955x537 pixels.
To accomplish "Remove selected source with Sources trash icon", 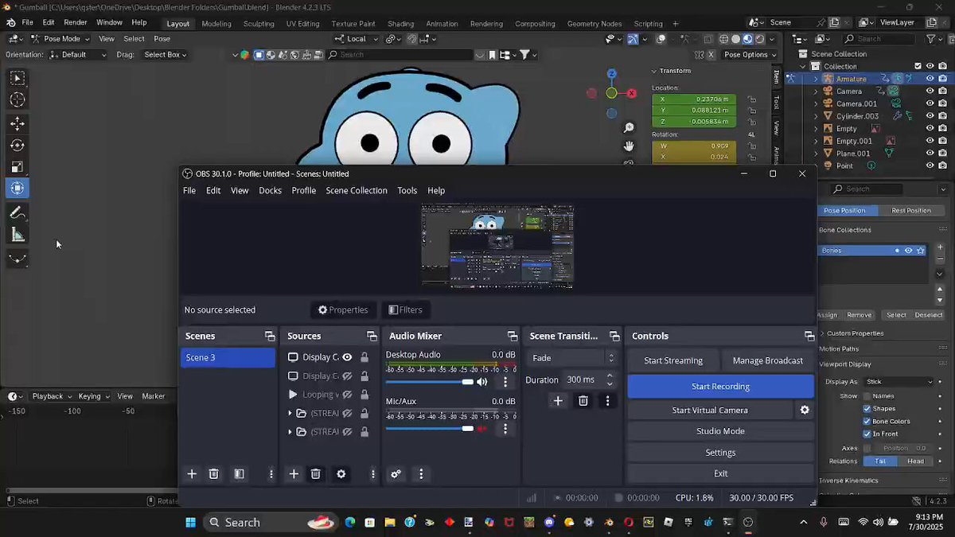I will [x=315, y=474].
